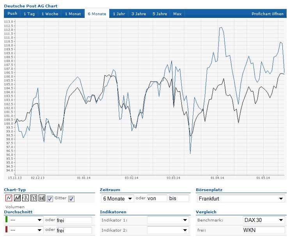
Task: Focus the 'frei' field beside green average
Action: point(74,220)
